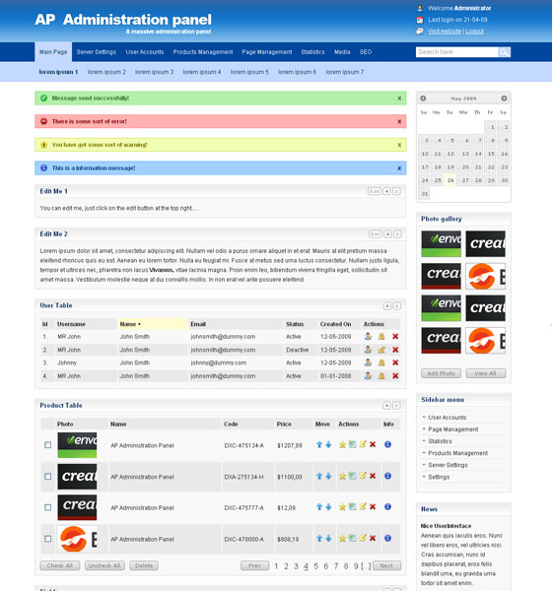Screen dimensions: 552x591
Task: Edit user icon in row 4
Action: 368,376
